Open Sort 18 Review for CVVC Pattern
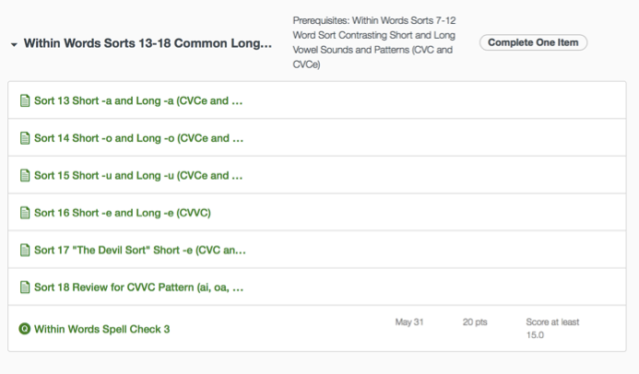 click(x=138, y=287)
